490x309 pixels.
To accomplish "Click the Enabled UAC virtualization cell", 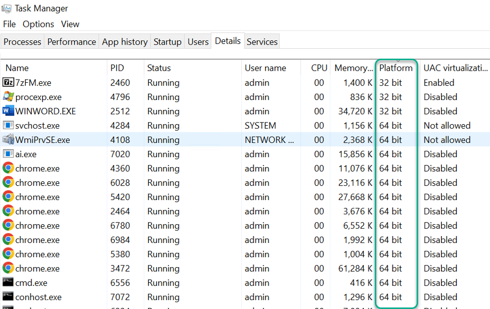I will (439, 83).
